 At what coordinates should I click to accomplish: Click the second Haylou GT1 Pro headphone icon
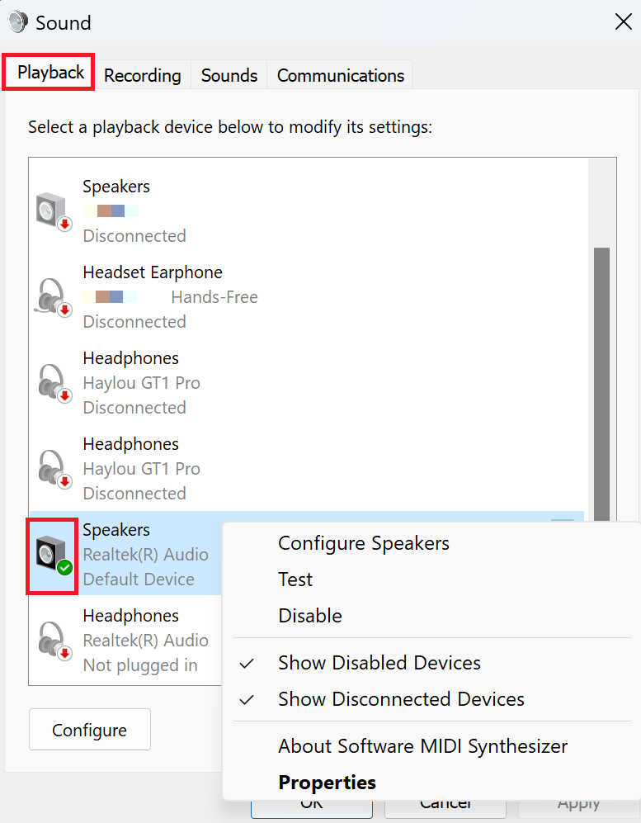(54, 467)
